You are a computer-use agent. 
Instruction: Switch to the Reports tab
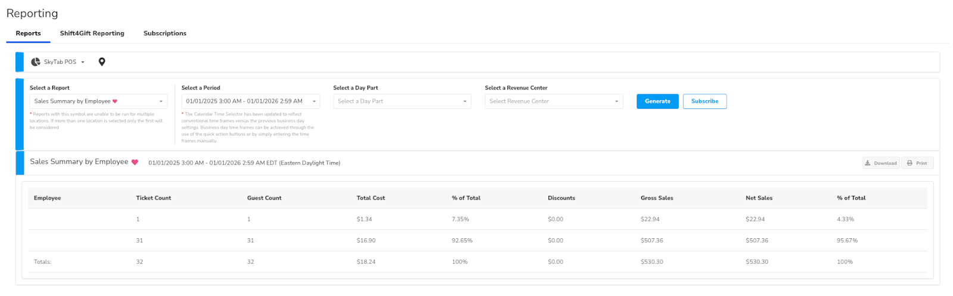(x=29, y=33)
